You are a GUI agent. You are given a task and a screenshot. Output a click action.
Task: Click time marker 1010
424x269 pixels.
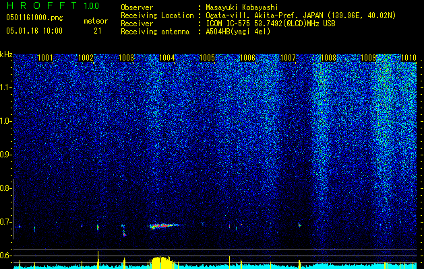[x=409, y=58]
